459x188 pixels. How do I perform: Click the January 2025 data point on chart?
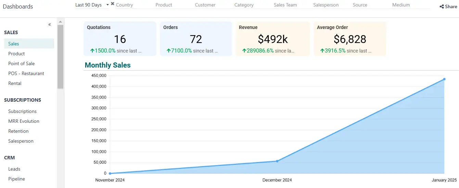pos(444,79)
